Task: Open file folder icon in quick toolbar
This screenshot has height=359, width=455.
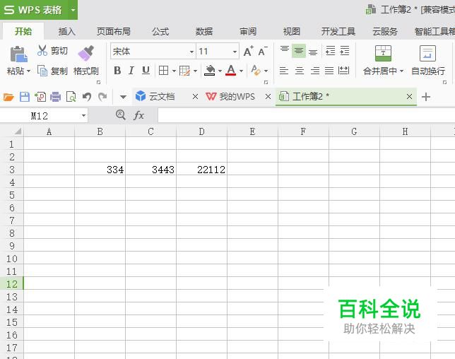Action: tap(8, 97)
